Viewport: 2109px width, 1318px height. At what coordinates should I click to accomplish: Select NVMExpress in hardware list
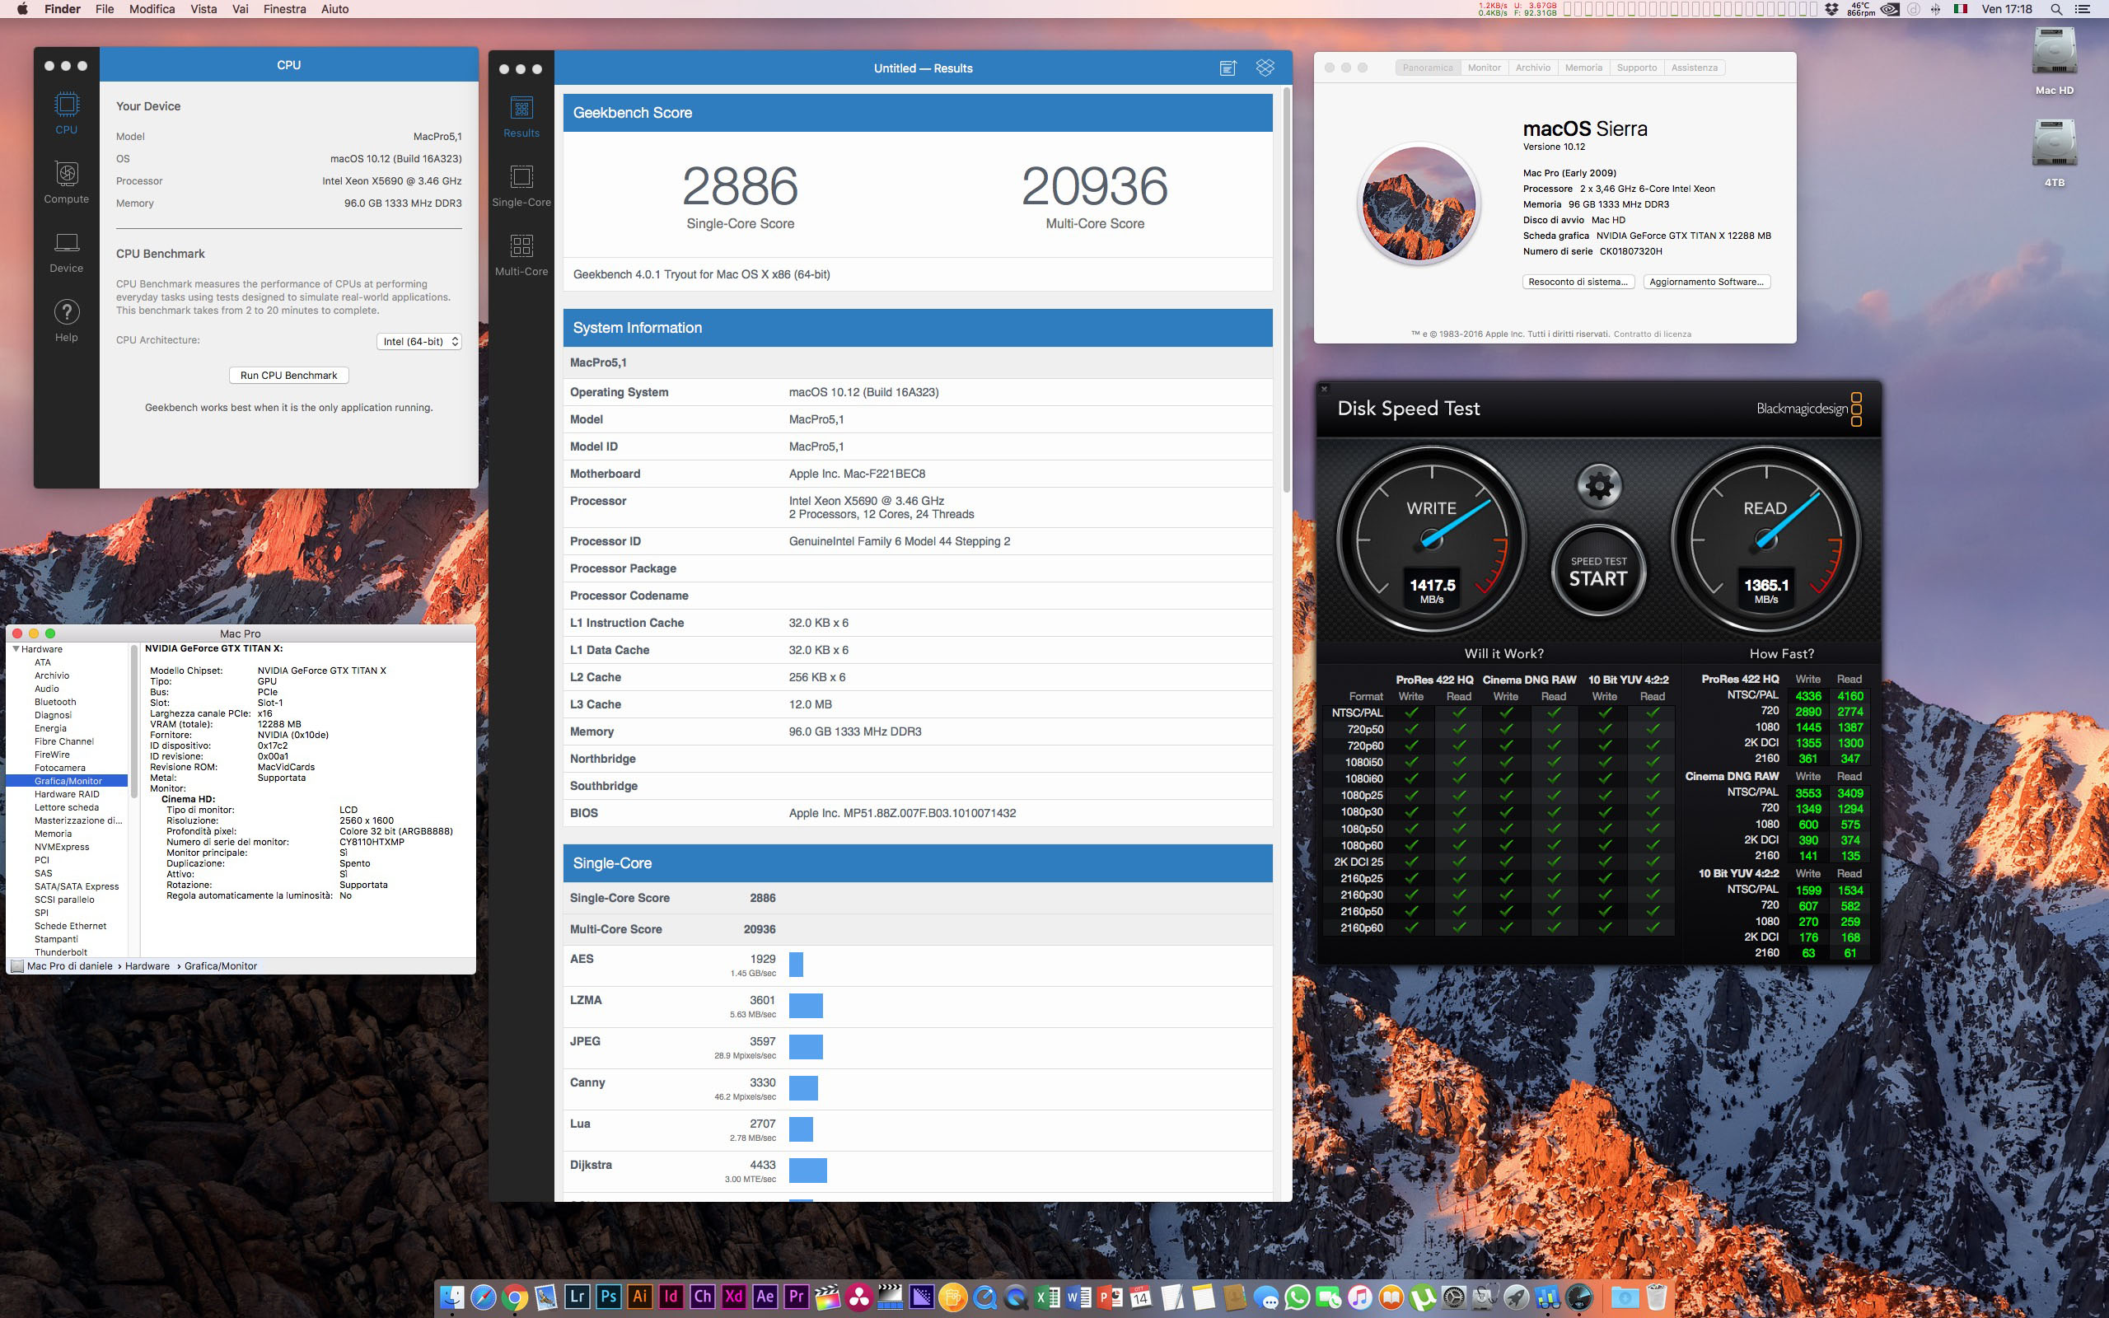[x=62, y=847]
